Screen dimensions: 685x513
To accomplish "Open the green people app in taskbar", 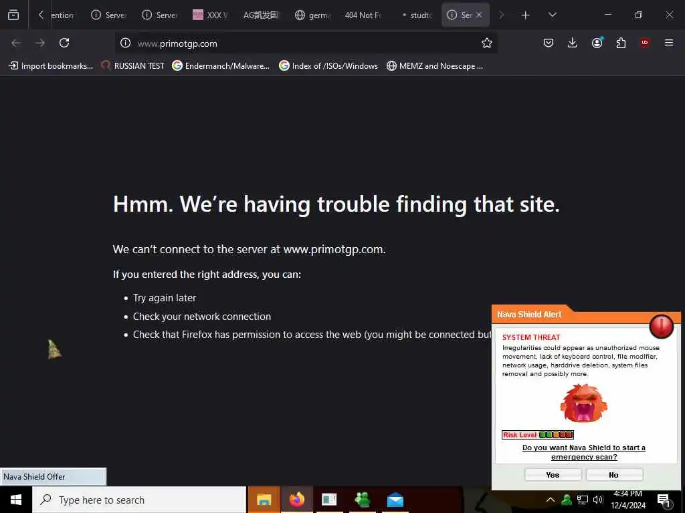I will point(362,500).
